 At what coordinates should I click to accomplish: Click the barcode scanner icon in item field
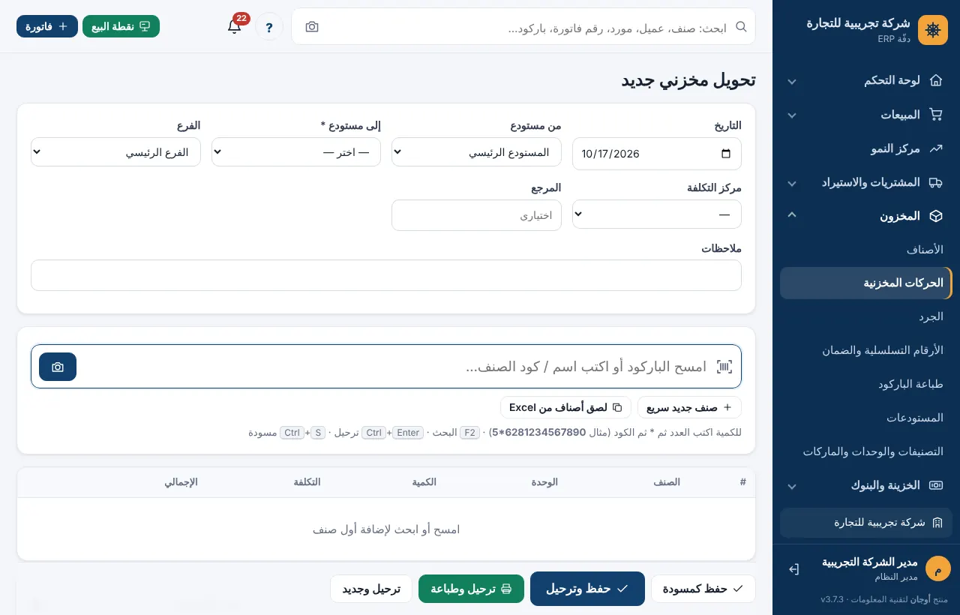coord(724,367)
